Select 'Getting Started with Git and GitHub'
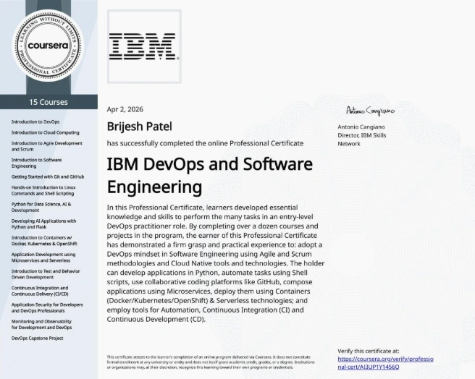Image resolution: width=475 pixels, height=379 pixels. coord(48,176)
